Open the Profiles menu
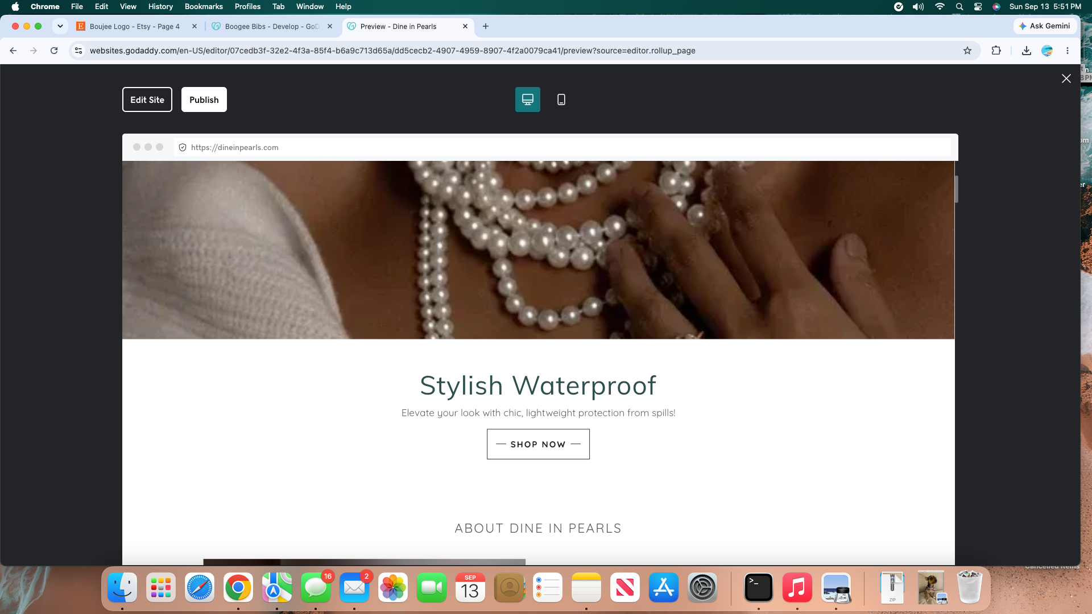Viewport: 1092px width, 614px height. 247,7
